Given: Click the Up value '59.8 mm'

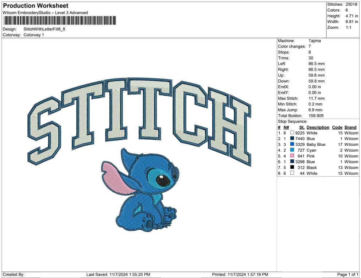Looking at the screenshot, I should [x=317, y=75].
